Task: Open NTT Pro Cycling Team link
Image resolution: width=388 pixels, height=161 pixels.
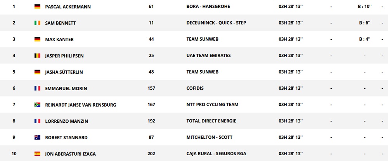Action: tap(212, 105)
